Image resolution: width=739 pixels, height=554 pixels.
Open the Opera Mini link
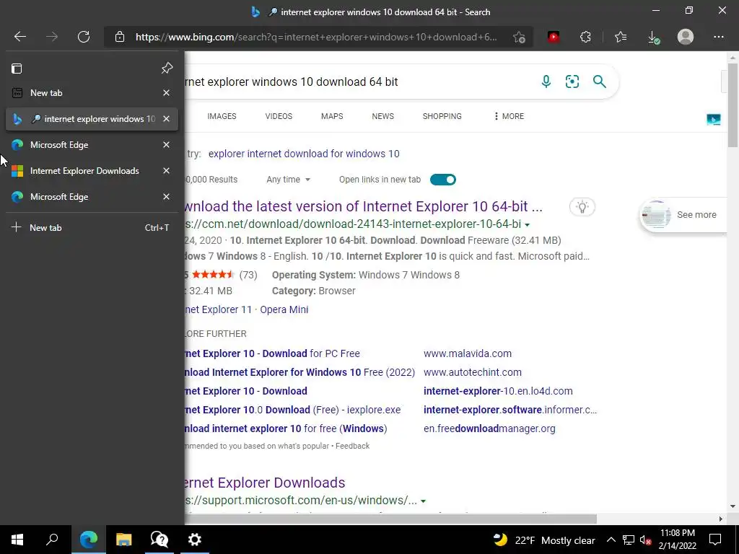point(284,309)
